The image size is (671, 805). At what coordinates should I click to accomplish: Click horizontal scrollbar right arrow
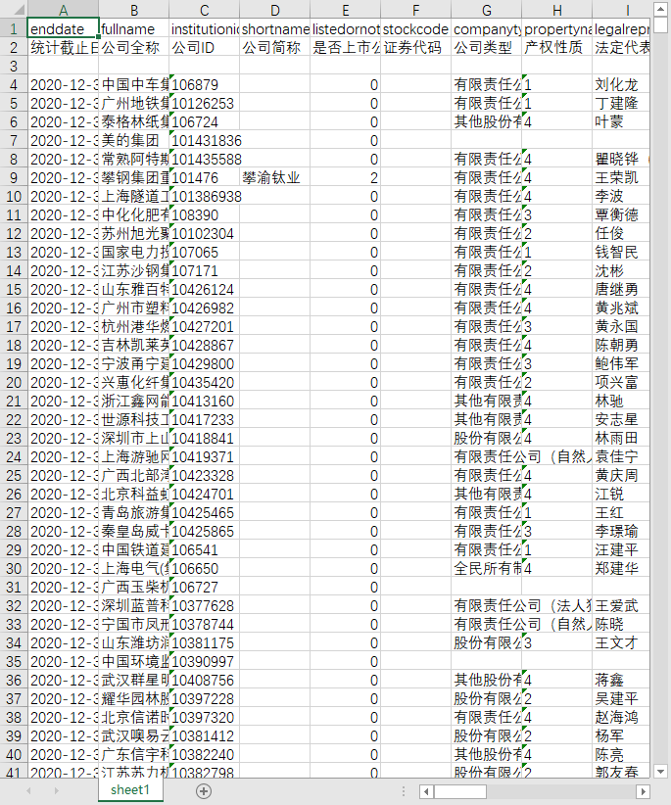click(643, 791)
